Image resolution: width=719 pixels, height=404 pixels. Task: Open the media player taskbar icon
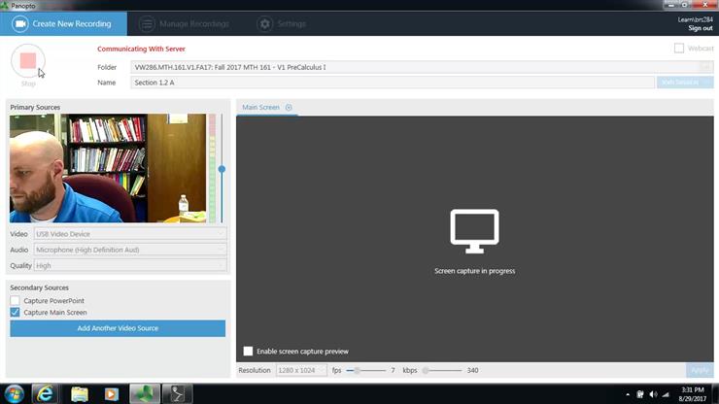pos(111,393)
